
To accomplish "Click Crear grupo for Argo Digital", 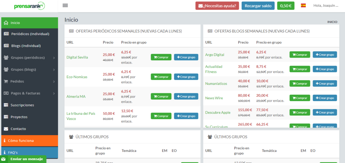I will click(x=324, y=55).
